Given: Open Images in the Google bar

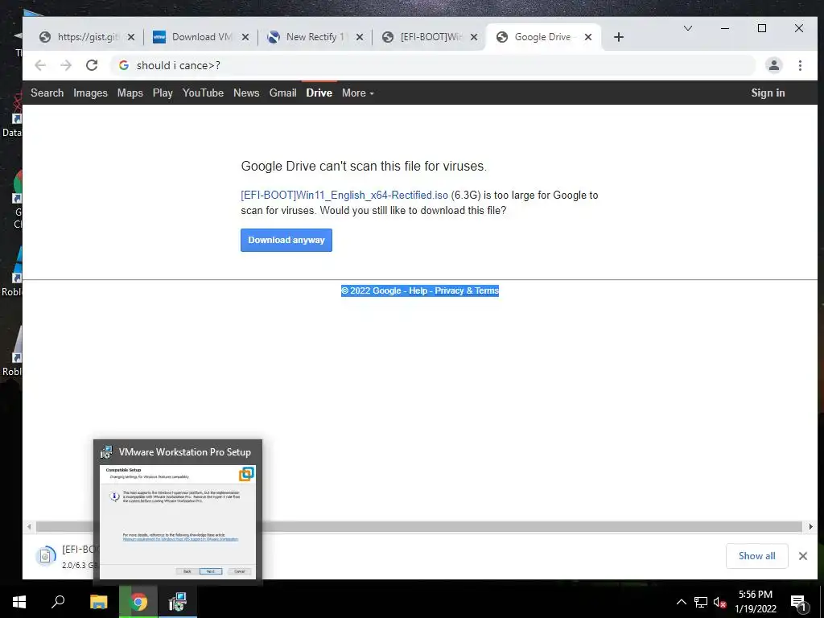Looking at the screenshot, I should tap(90, 93).
